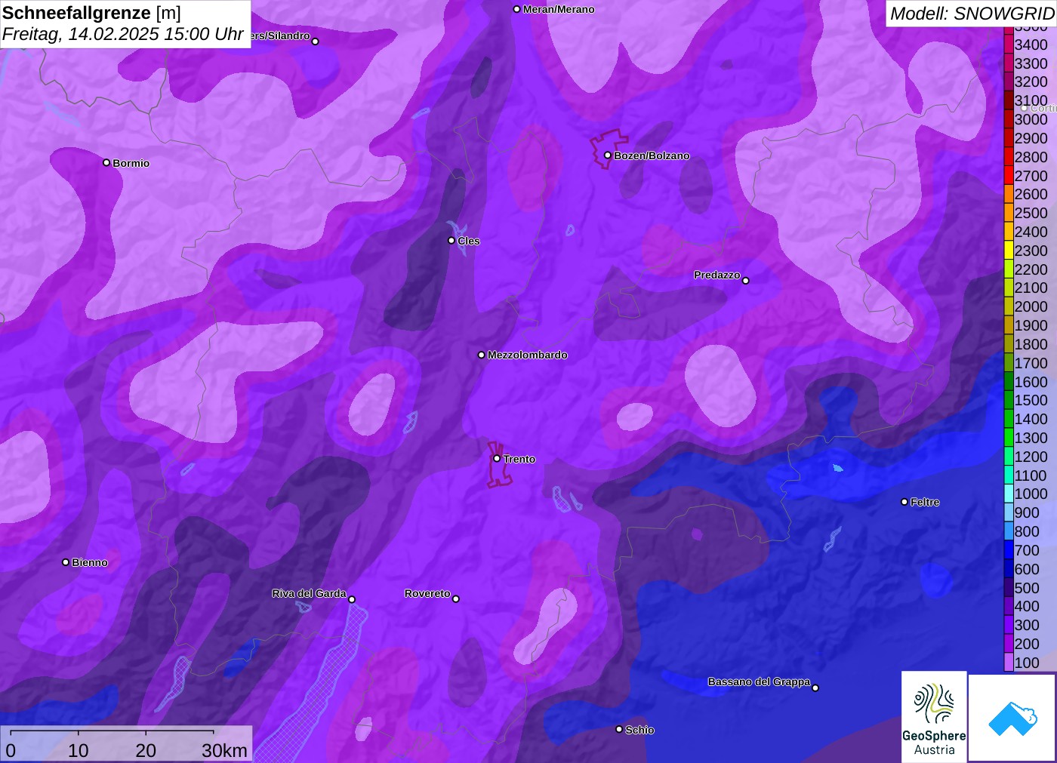1057x763 pixels.
Task: Click the Feltre label text
Action: tap(925, 502)
